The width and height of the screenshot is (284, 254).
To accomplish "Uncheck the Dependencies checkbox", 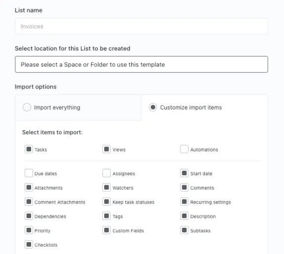I will 29,216.
